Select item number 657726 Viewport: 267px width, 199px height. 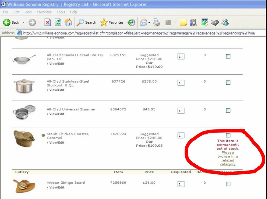coord(118,81)
